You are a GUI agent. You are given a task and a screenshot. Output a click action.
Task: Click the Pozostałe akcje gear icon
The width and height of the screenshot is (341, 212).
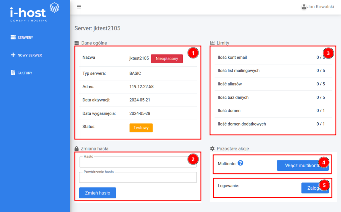pos(212,149)
